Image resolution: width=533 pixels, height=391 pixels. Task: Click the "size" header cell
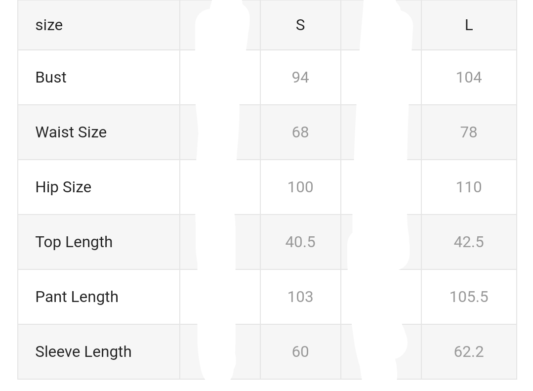click(x=49, y=25)
